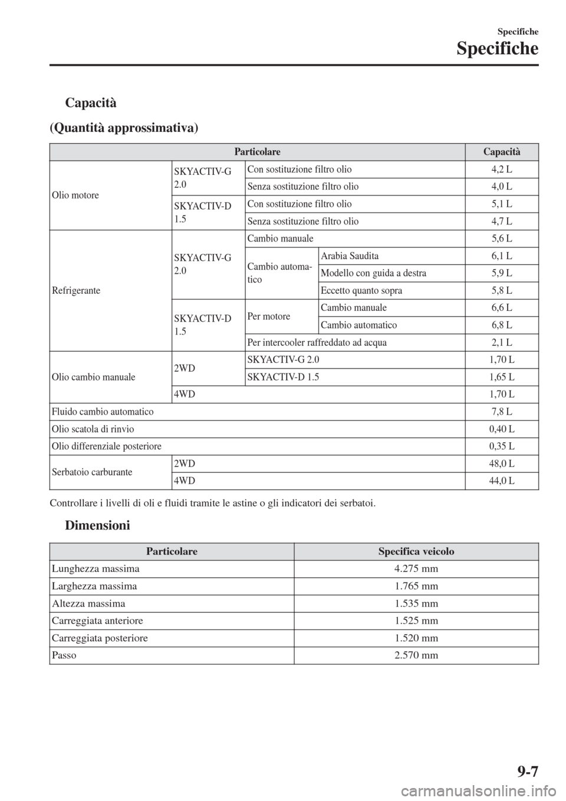Select the Passo dimension row
This screenshot has width=566, height=801.
coord(294,656)
